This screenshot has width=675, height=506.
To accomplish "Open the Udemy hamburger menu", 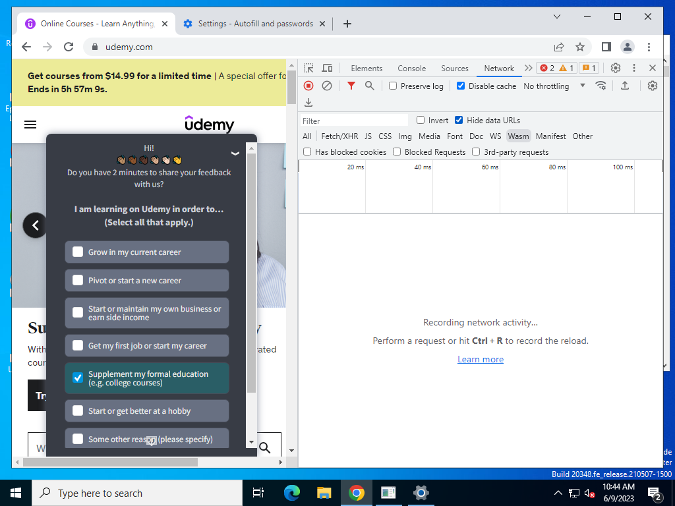I will pyautogui.click(x=30, y=125).
